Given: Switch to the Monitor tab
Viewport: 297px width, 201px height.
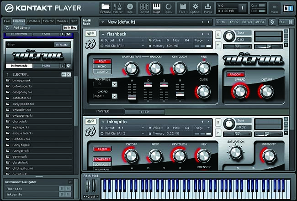Looking at the screenshot, I should 48,21.
